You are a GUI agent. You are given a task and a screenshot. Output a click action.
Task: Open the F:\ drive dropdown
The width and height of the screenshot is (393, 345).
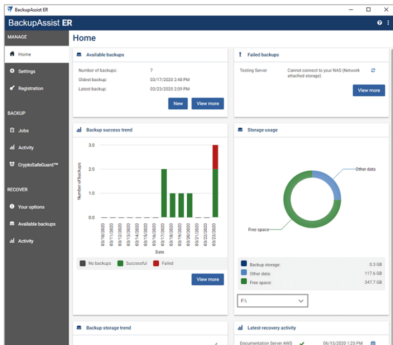pos(272,301)
